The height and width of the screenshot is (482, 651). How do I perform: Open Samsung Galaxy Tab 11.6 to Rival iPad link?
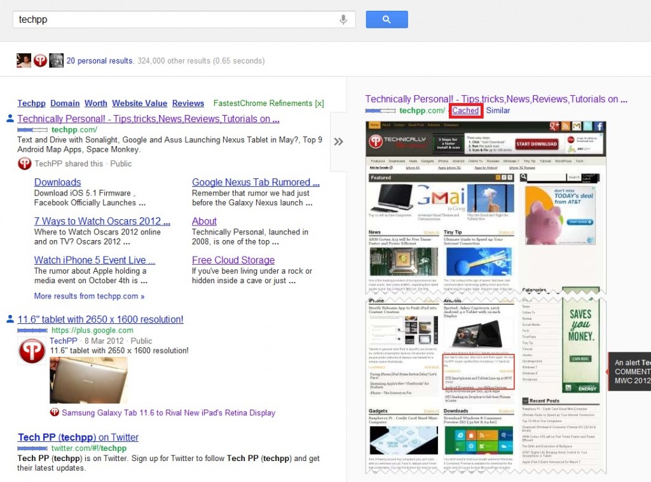168,413
